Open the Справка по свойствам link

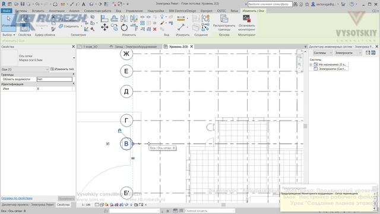coord(17,198)
